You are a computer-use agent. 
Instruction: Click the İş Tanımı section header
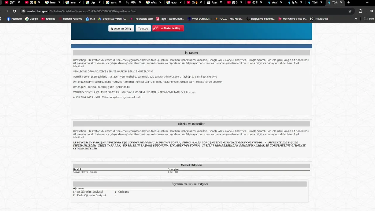point(191,53)
